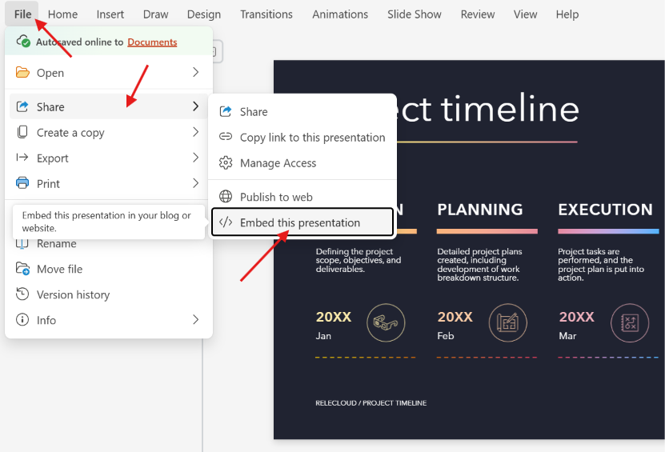Choose Copy link to this presentation
Screen dimensions: 665x452
pos(302,138)
